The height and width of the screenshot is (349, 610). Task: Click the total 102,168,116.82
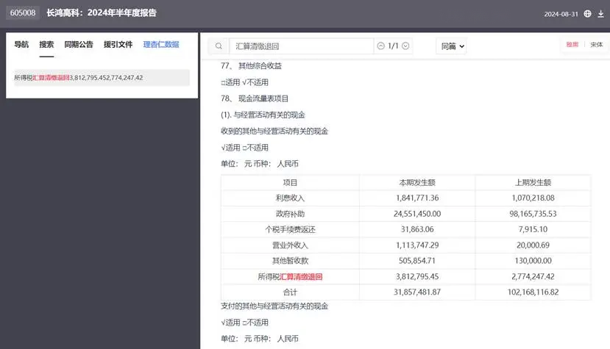pos(533,292)
